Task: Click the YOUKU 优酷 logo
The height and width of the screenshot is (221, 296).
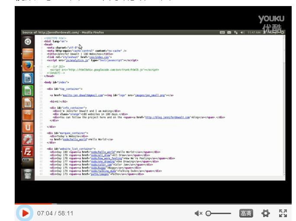Action: point(271,24)
